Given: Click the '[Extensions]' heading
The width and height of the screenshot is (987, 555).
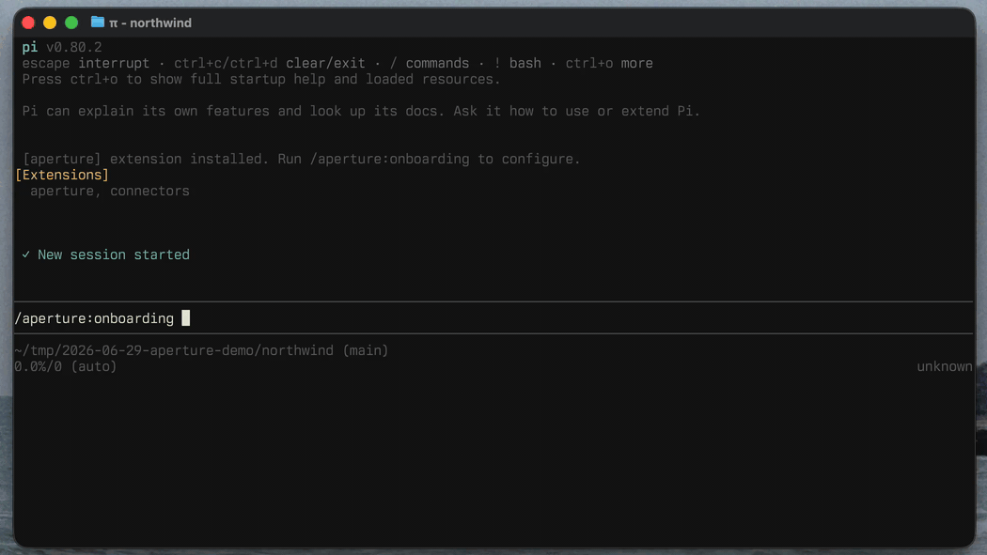Looking at the screenshot, I should [62, 175].
